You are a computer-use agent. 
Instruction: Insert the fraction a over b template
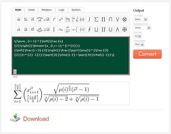(54, 29)
